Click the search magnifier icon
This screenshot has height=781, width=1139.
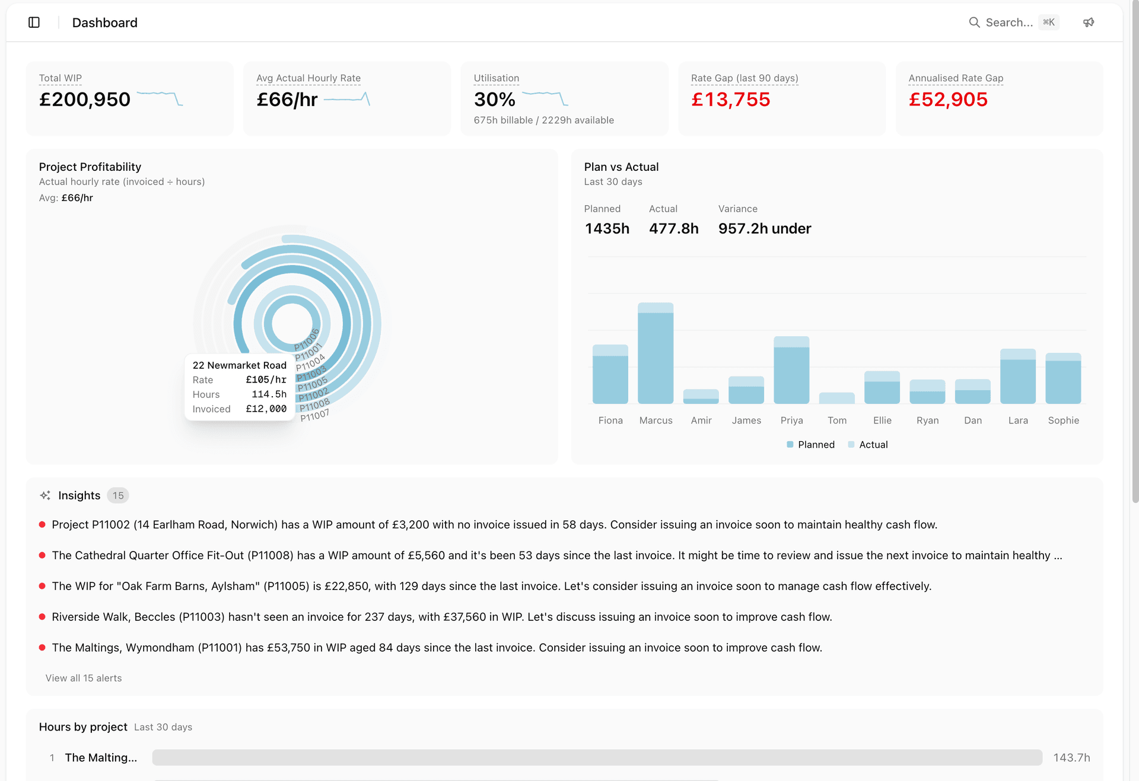pyautogui.click(x=974, y=22)
